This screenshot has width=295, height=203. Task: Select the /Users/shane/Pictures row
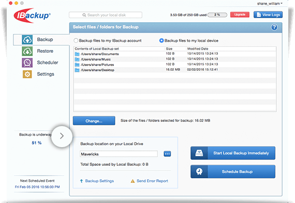175,65
